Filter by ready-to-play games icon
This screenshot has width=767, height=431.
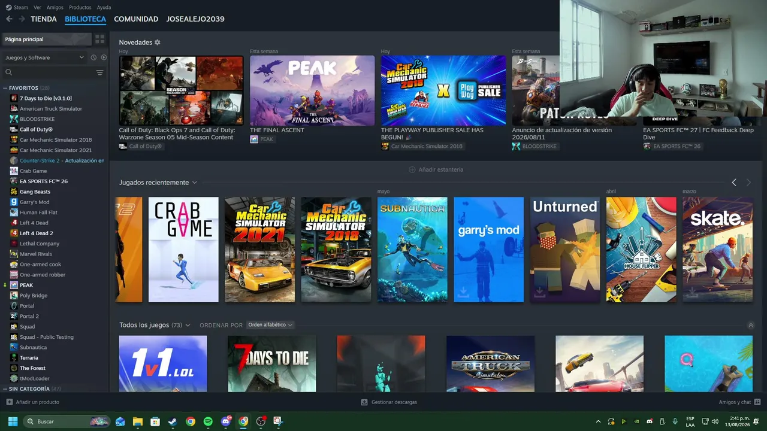[104, 57]
